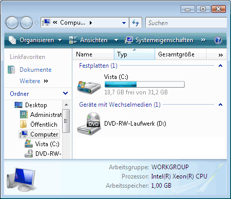
Task: Close the Explorer window
Action: point(219,9)
